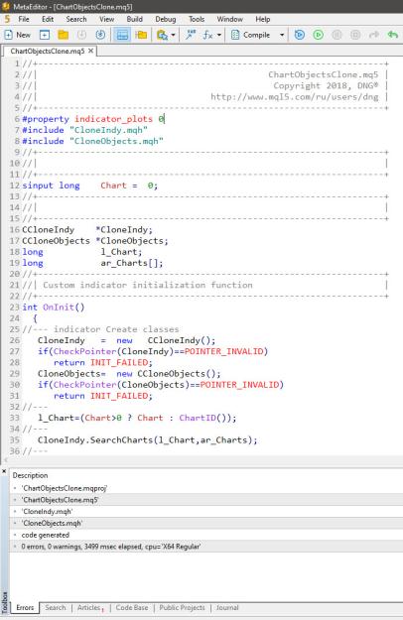The width and height of the screenshot is (403, 620).
Task: Click the MetaEditor app icon in menu bar
Action: (7, 19)
